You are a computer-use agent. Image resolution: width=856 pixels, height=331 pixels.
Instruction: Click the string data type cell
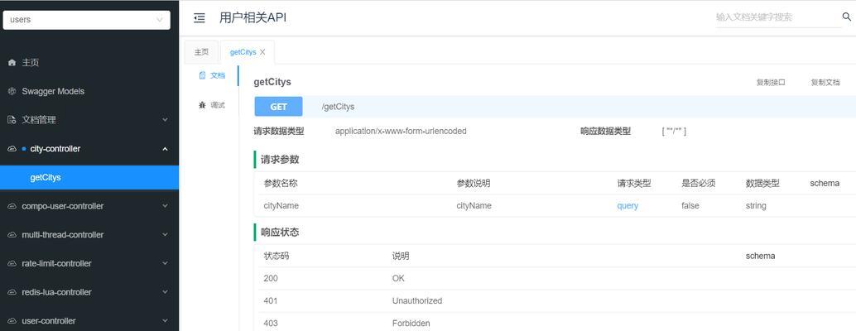click(x=756, y=205)
